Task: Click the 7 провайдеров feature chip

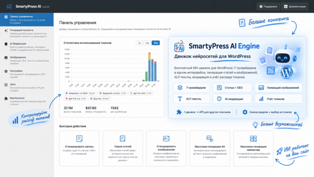Action: (191, 88)
